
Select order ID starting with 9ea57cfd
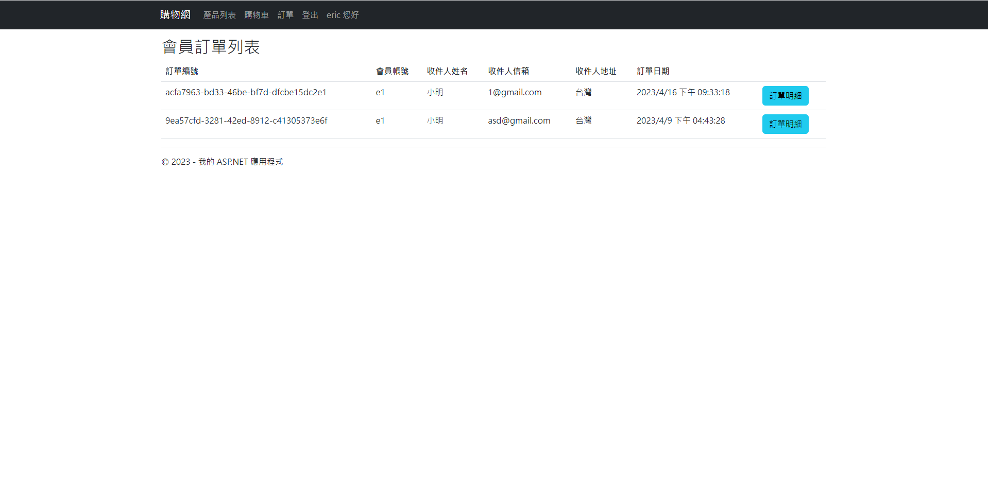(246, 120)
